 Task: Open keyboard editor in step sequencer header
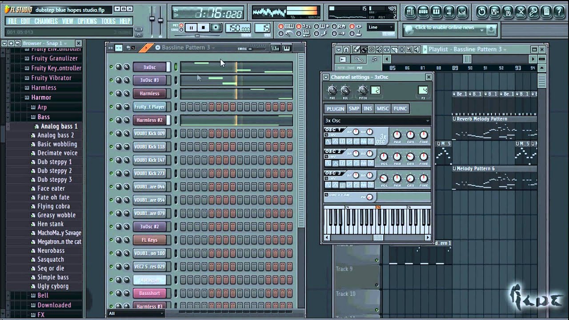click(286, 48)
